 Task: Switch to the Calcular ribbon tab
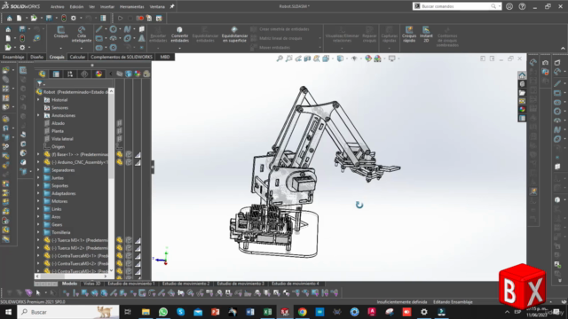point(77,57)
